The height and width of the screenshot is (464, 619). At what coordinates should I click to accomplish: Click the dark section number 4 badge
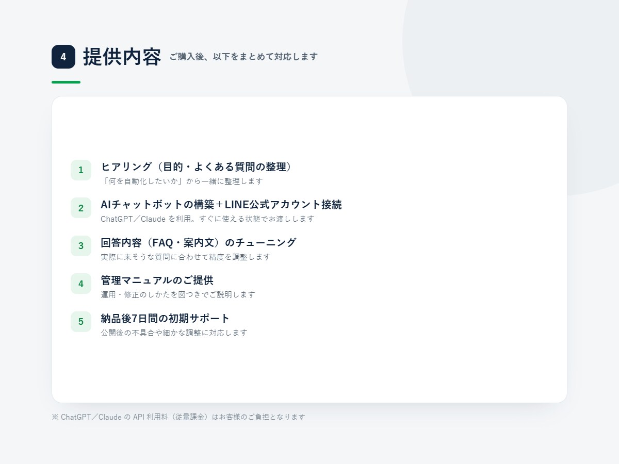(63, 57)
